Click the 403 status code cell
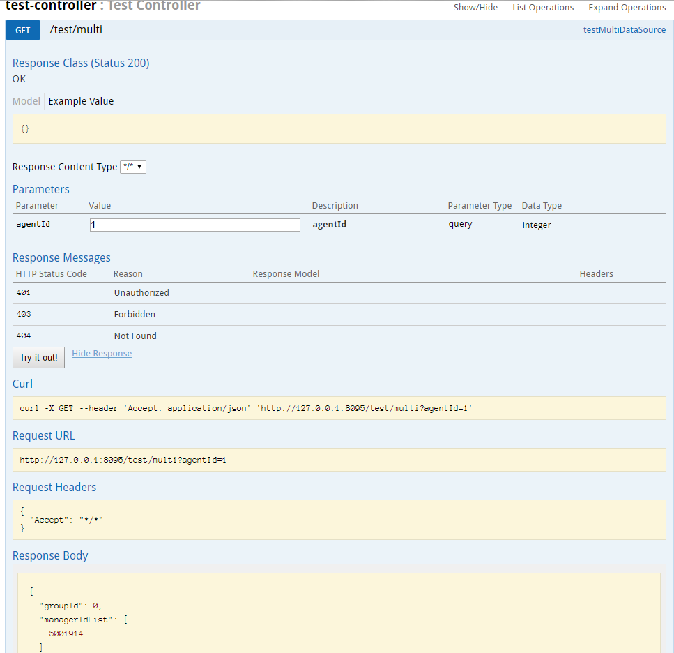 (x=24, y=314)
